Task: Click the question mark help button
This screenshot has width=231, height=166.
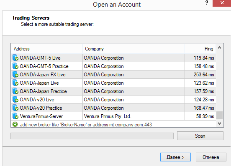Action: [x=207, y=3]
